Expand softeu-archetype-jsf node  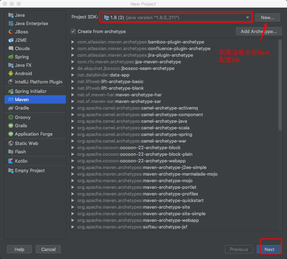click(73, 227)
